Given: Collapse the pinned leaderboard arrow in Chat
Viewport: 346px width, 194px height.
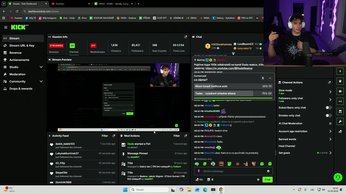Looking at the screenshot, I should click(x=233, y=53).
